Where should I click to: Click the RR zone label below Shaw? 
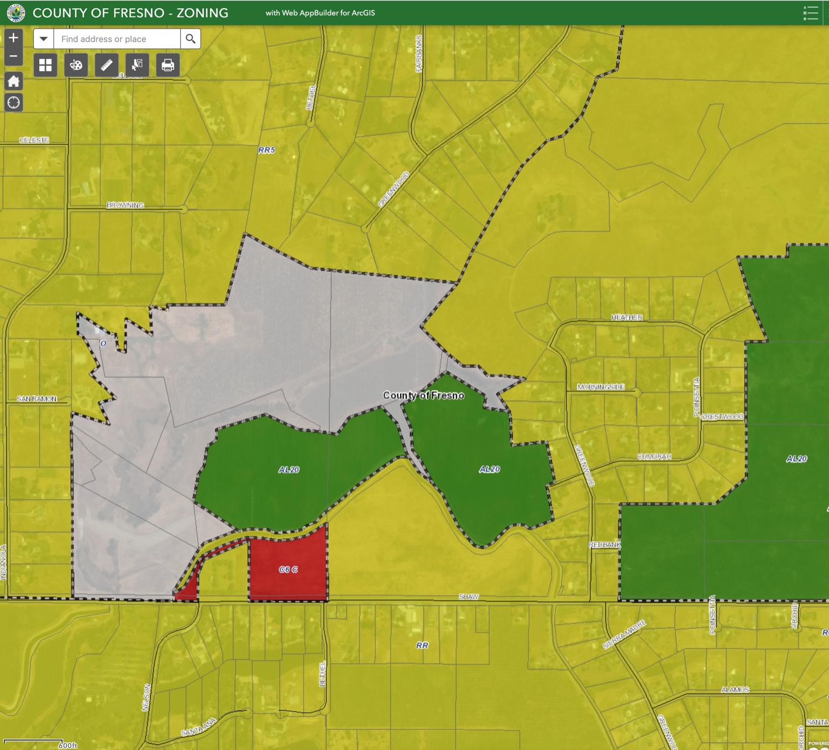click(422, 645)
